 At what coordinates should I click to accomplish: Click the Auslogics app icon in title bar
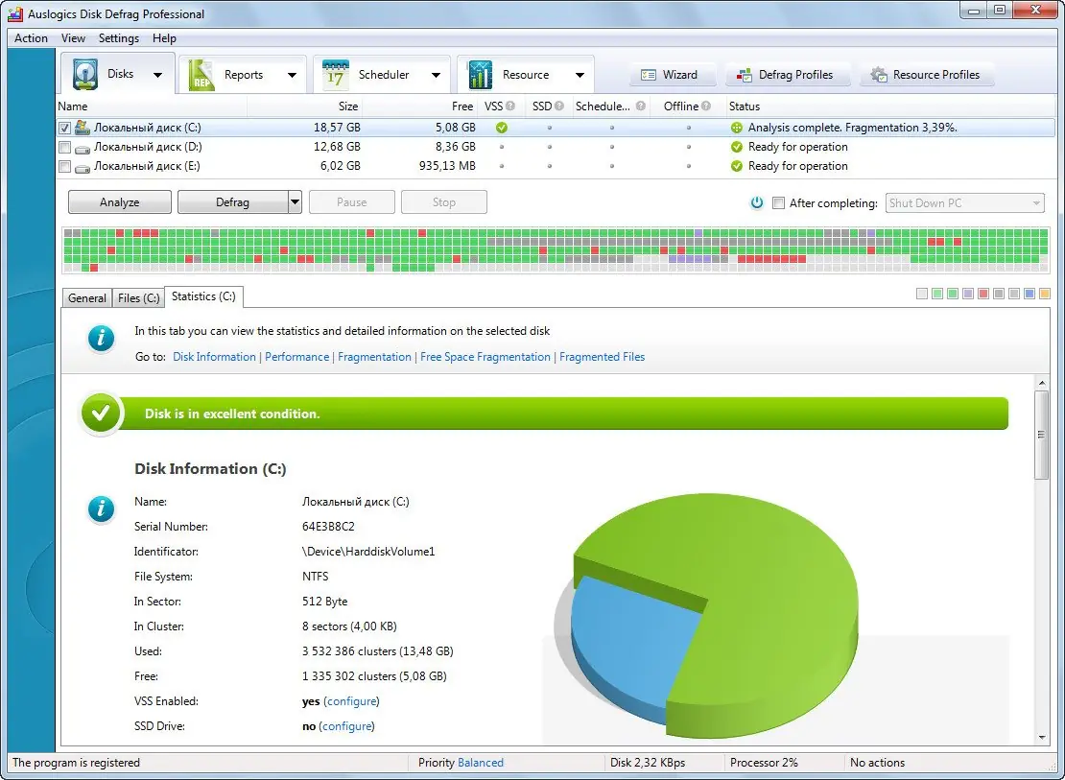pyautogui.click(x=15, y=13)
